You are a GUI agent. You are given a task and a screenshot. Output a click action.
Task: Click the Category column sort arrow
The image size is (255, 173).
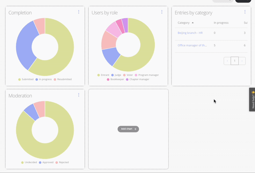tap(193, 23)
